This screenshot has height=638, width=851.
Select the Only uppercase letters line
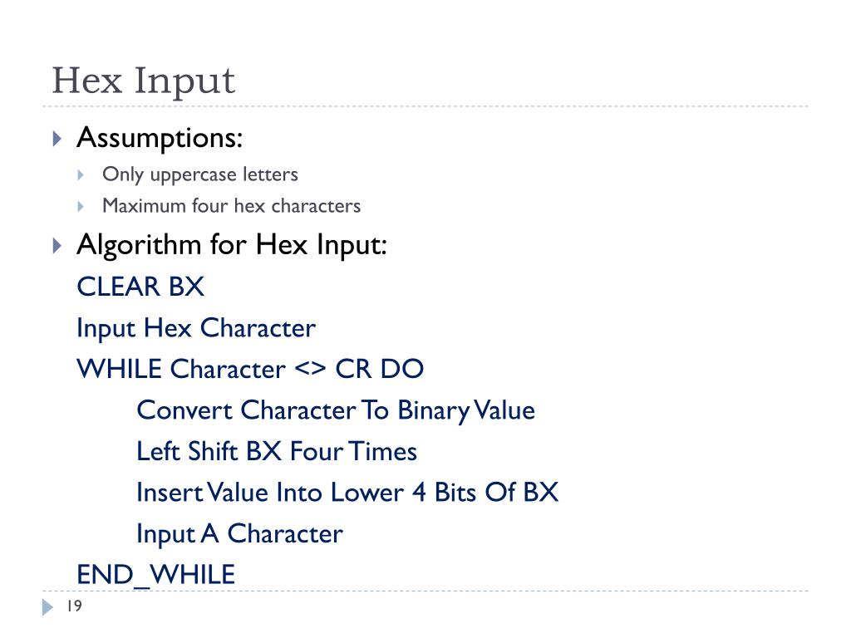200,174
